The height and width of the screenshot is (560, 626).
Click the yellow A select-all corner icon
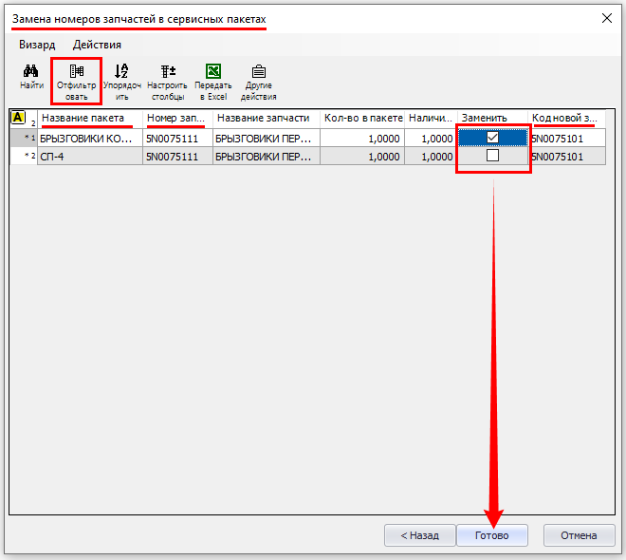[x=18, y=118]
